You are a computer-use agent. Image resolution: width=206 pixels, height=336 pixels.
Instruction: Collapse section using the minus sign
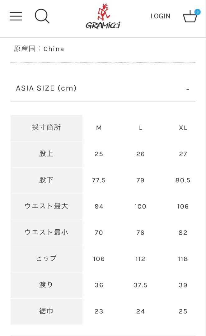pyautogui.click(x=188, y=89)
